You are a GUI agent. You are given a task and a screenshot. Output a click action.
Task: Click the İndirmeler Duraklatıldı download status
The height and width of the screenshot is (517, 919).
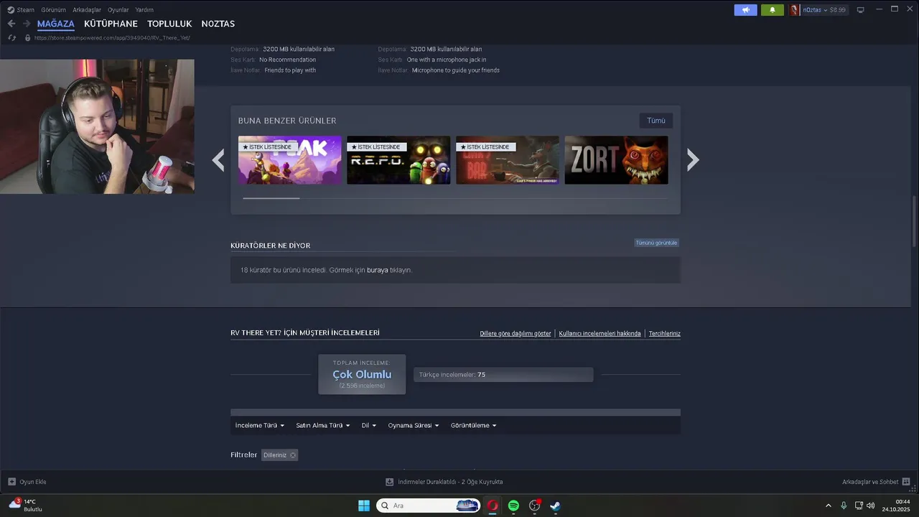tap(450, 482)
